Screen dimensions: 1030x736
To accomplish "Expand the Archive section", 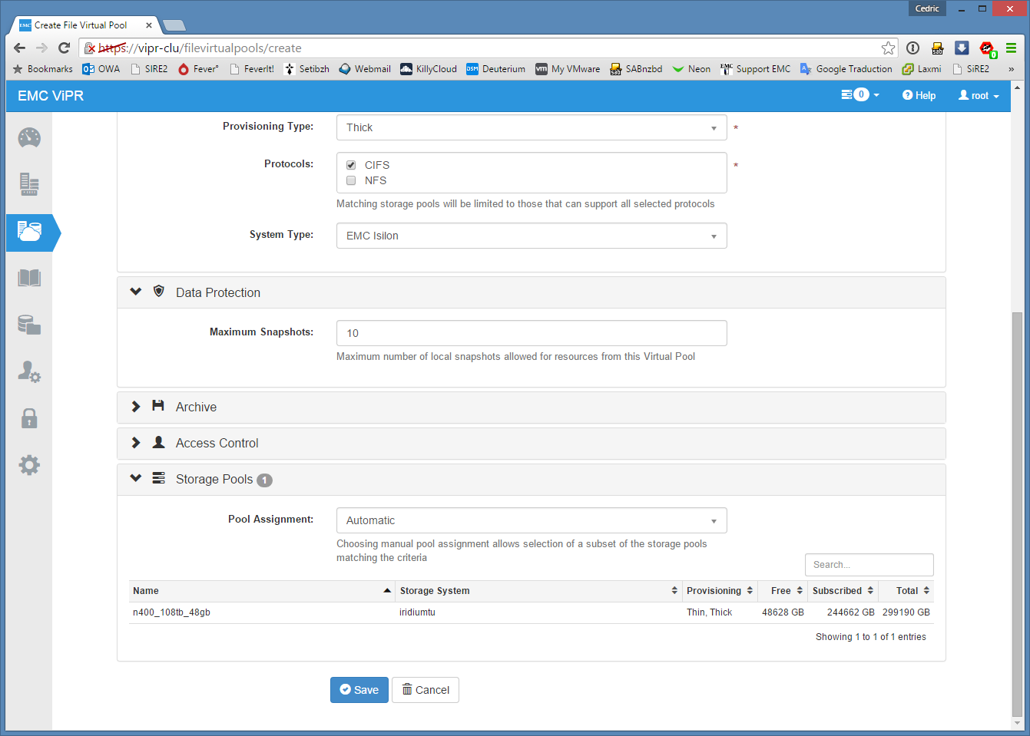I will coord(196,408).
